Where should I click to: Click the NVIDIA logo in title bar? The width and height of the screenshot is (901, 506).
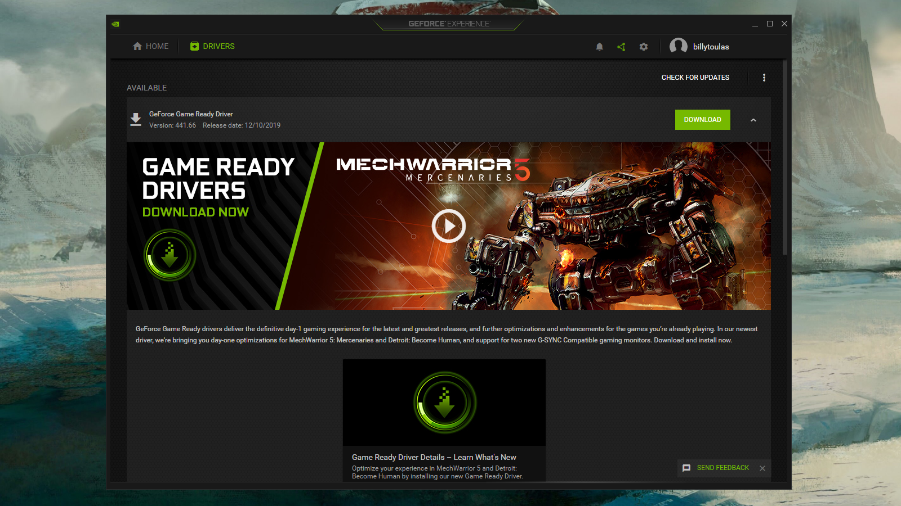pos(115,24)
